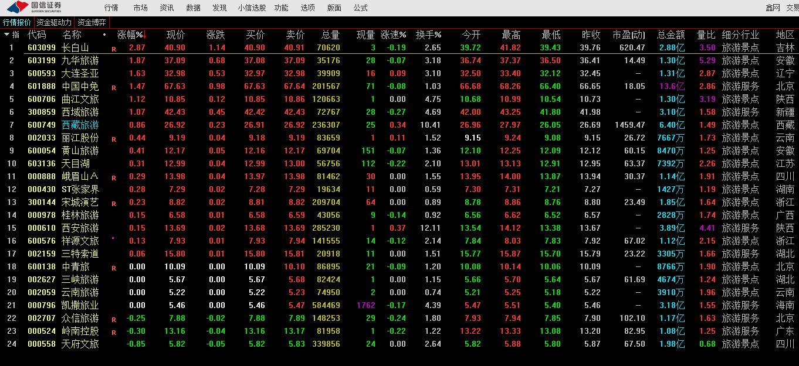Open the 发现 menu
The width and height of the screenshot is (799, 366).
coord(219,8)
